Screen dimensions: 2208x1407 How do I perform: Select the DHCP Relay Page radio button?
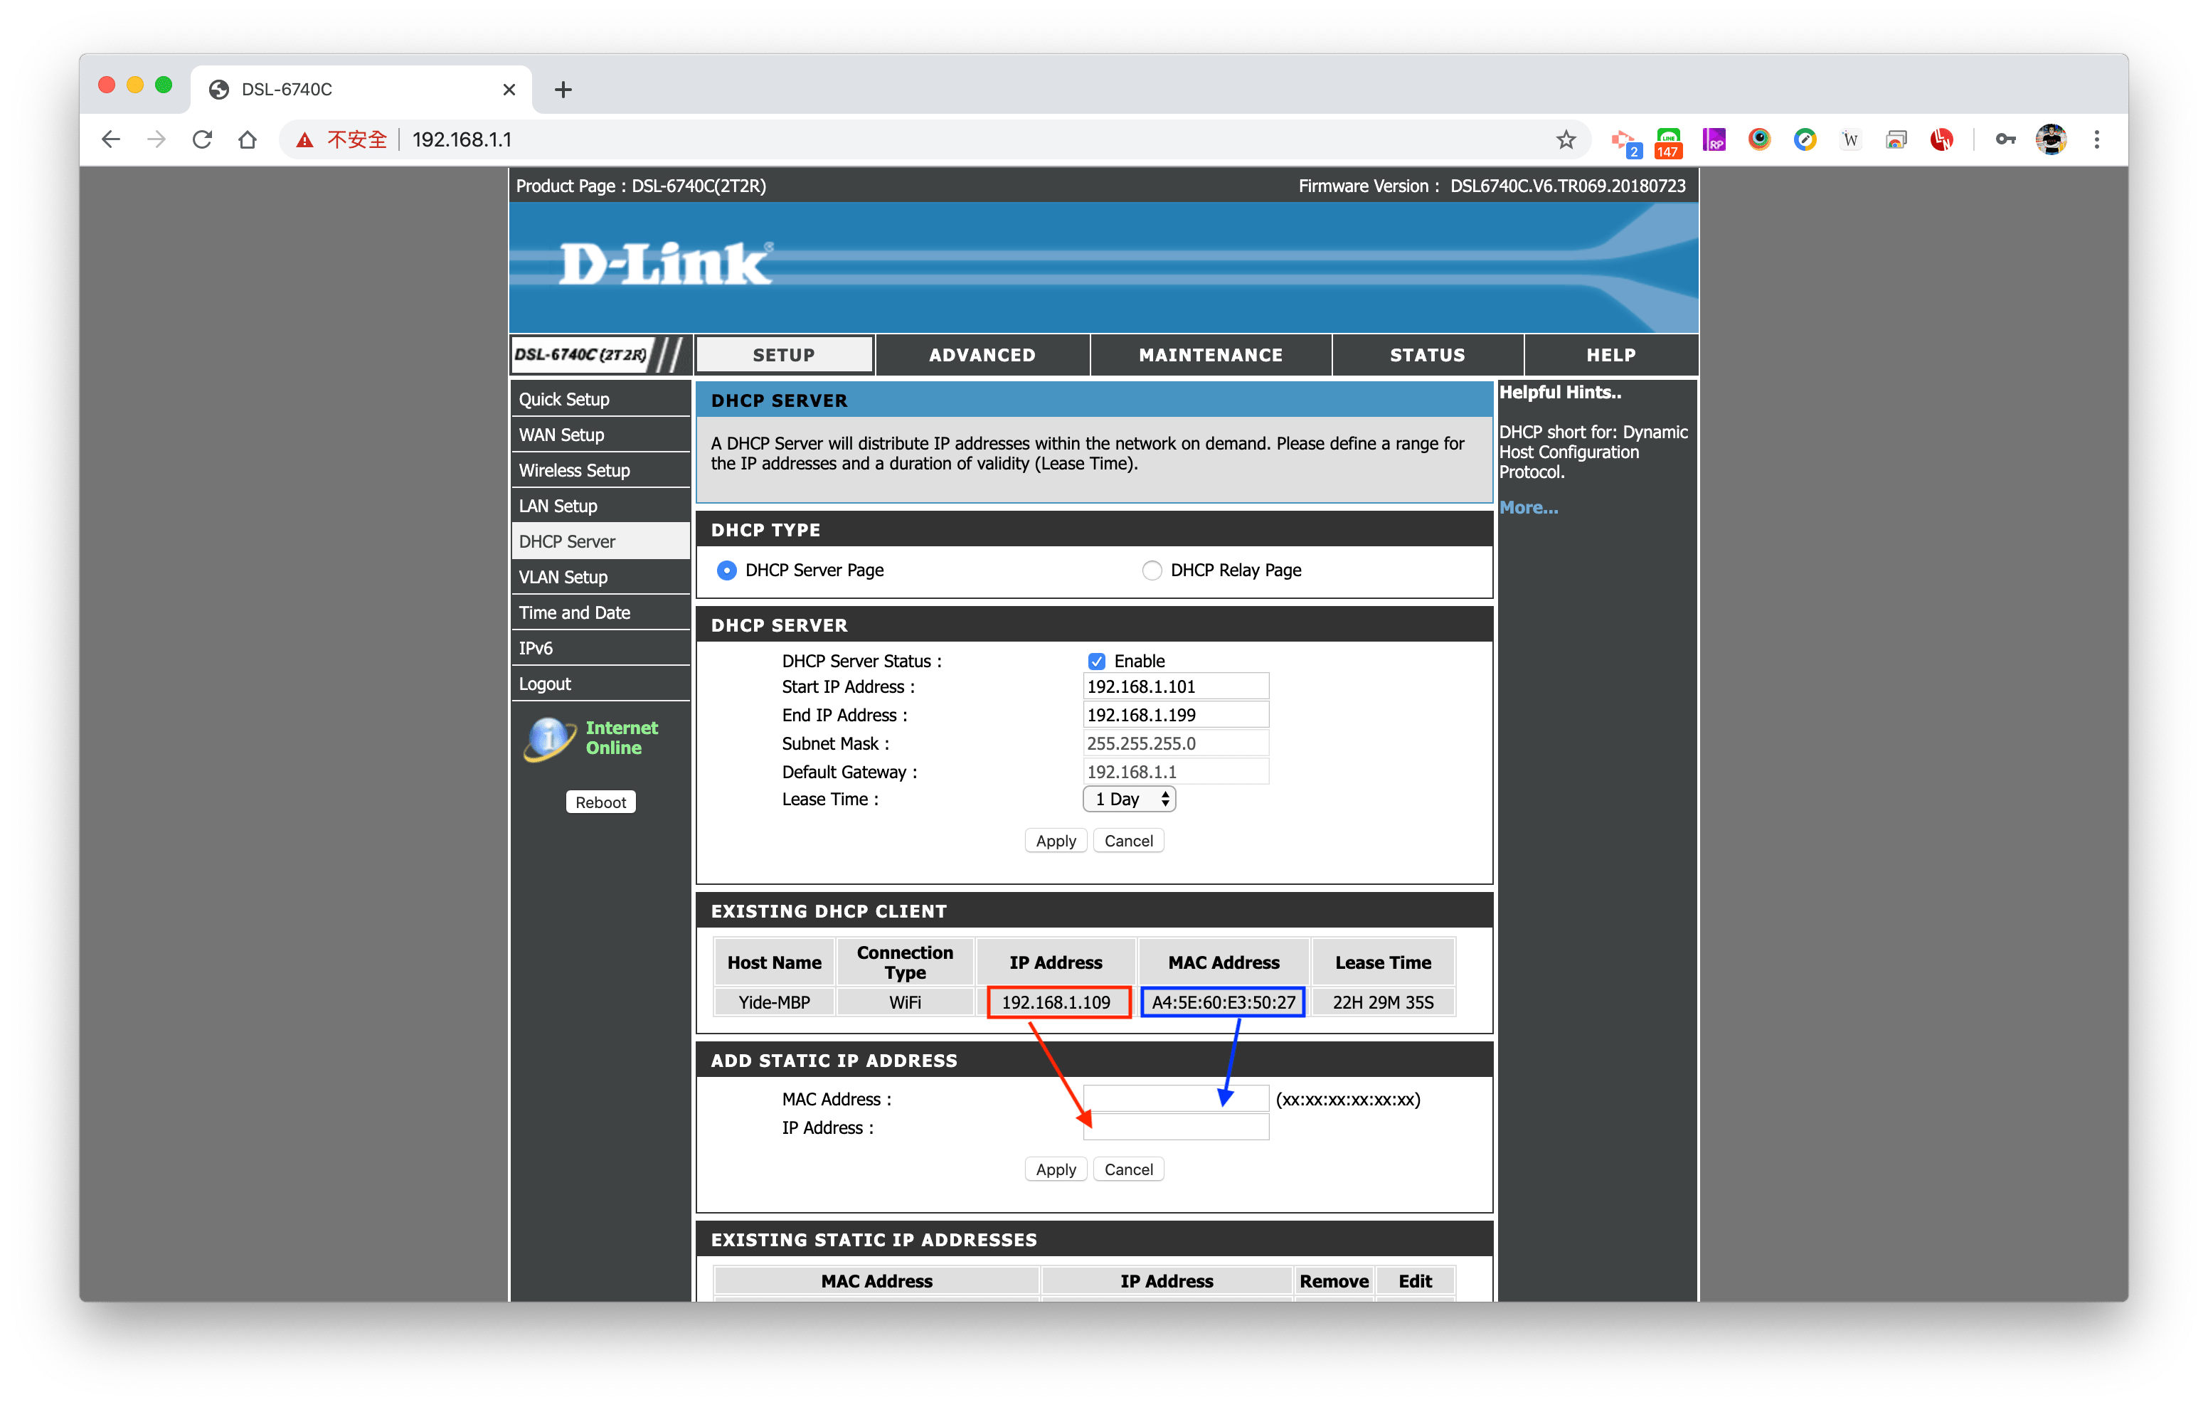coord(1152,570)
